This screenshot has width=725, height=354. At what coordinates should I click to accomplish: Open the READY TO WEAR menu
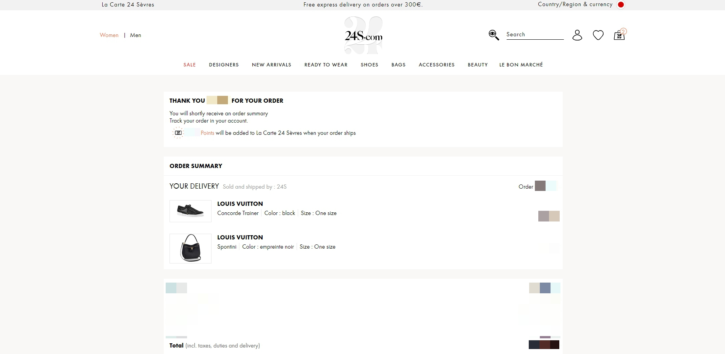[326, 65]
